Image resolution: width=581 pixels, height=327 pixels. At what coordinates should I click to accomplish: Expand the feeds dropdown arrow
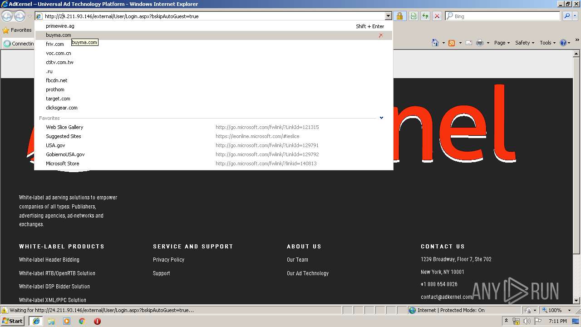pyautogui.click(x=460, y=43)
